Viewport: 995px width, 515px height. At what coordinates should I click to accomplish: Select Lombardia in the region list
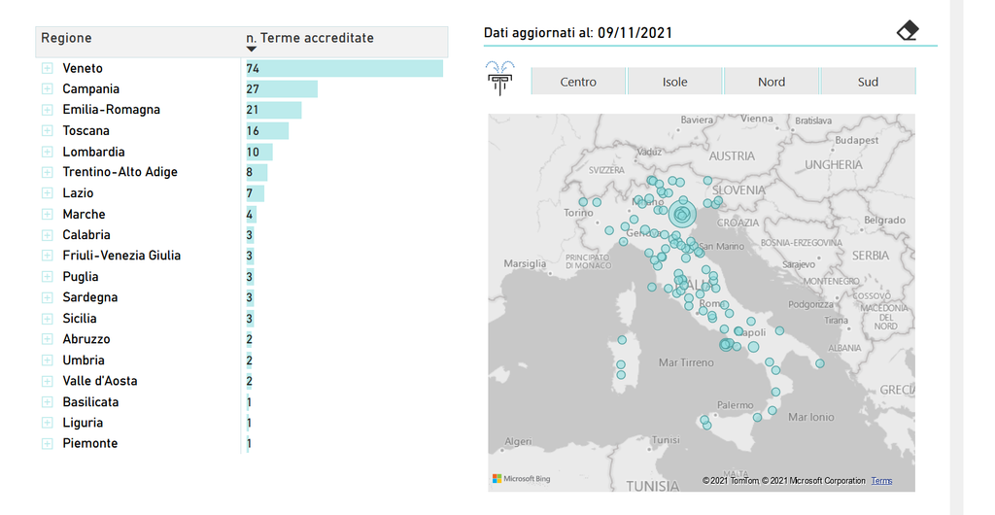pos(93,152)
